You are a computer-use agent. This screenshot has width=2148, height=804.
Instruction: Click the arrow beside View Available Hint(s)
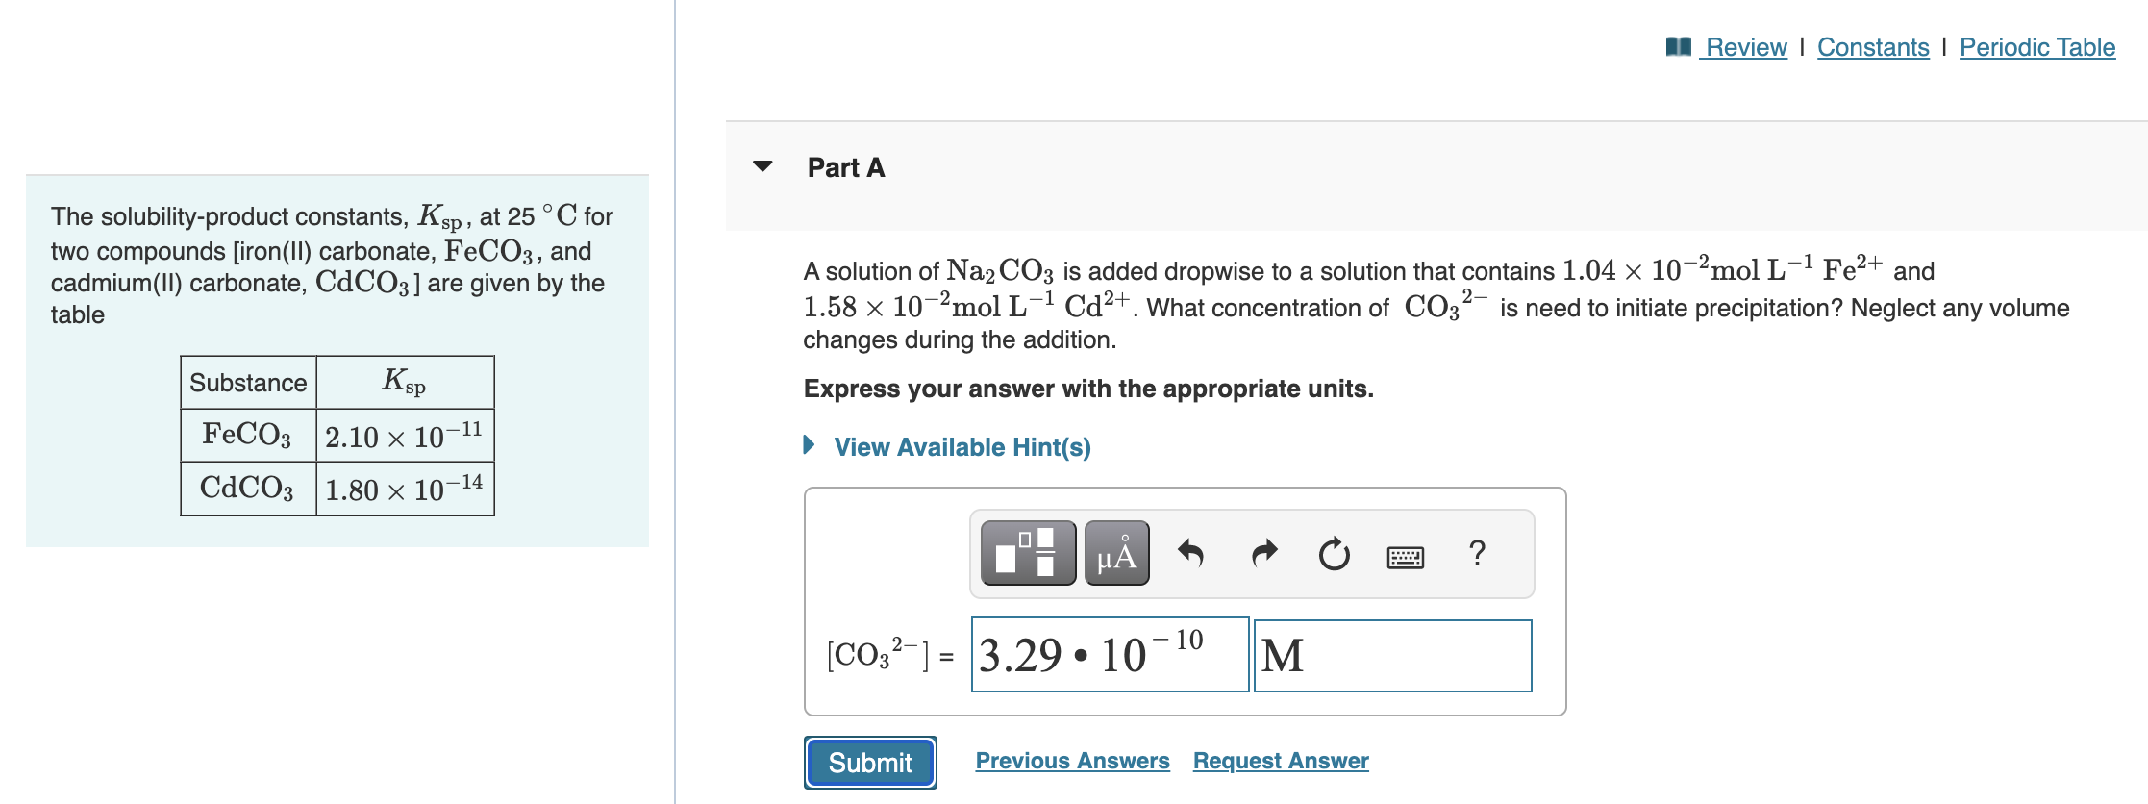808,446
